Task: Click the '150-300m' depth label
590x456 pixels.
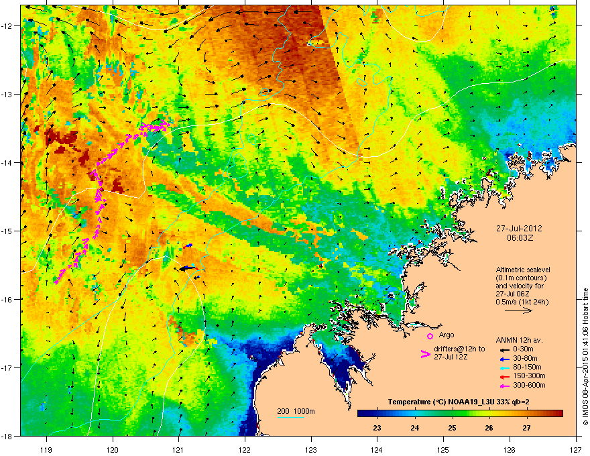Action: pyautogui.click(x=529, y=376)
